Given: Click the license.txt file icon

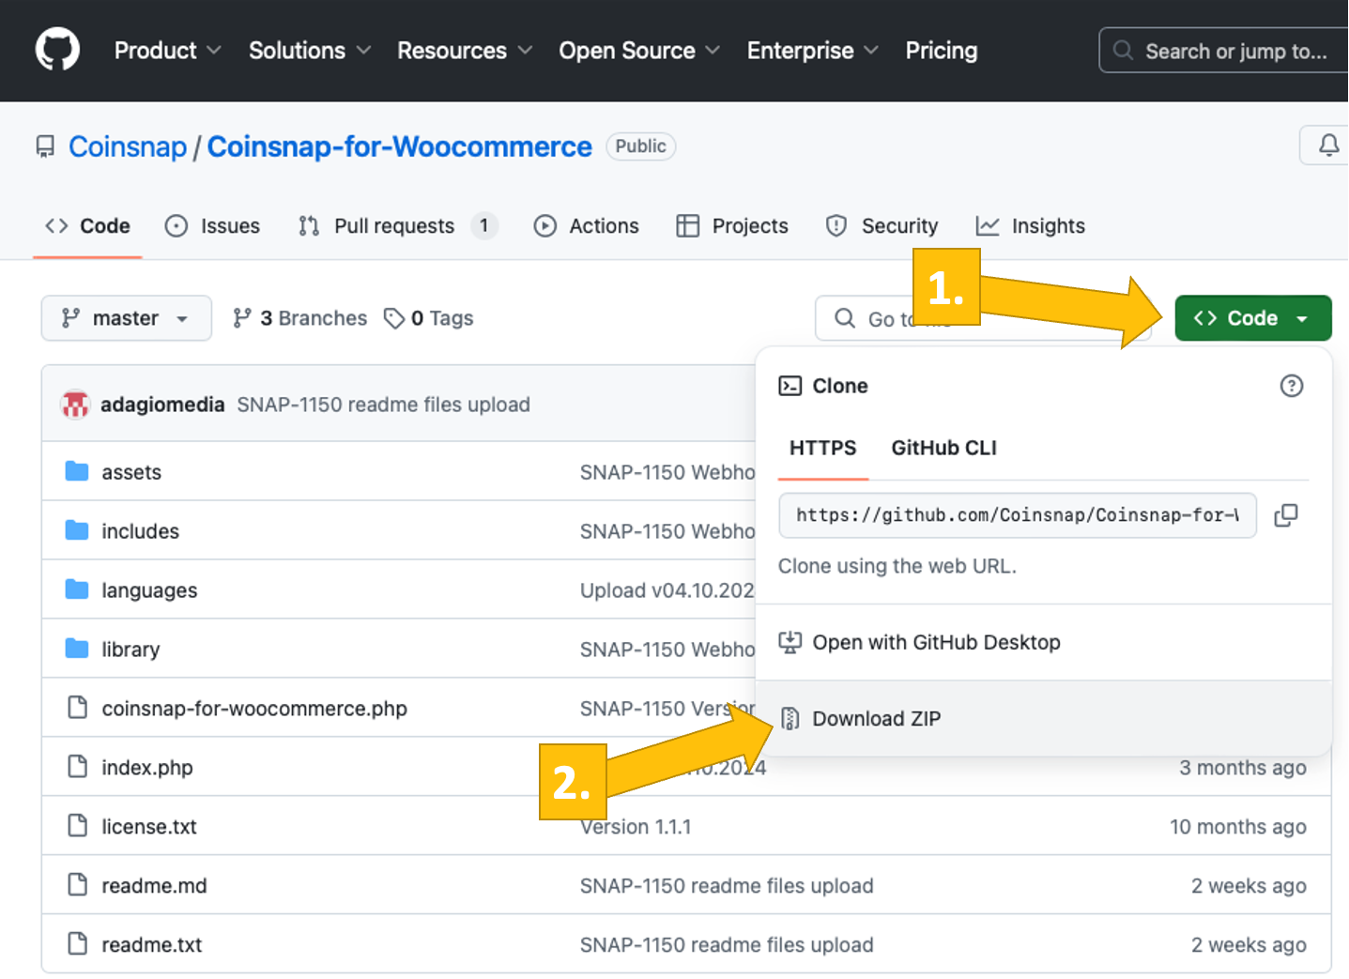Looking at the screenshot, I should click(x=78, y=826).
